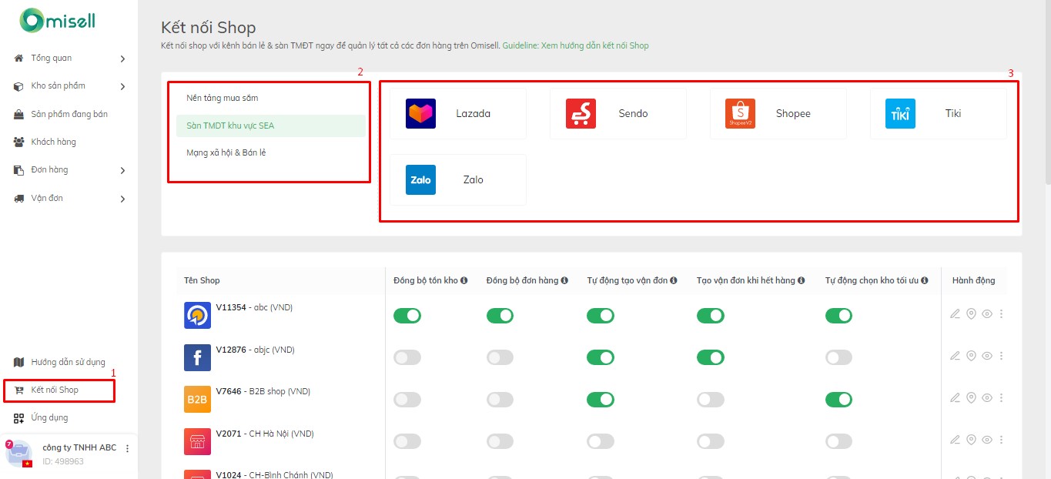
Task: Switch to the Nền tảng mua sắm tab
Action: tap(270, 98)
